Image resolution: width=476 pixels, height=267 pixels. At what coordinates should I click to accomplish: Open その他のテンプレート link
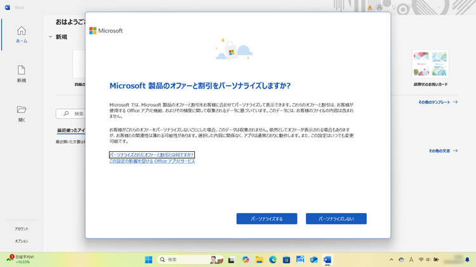[x=437, y=102]
